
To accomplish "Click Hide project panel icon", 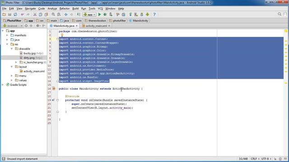I will point(44,26).
